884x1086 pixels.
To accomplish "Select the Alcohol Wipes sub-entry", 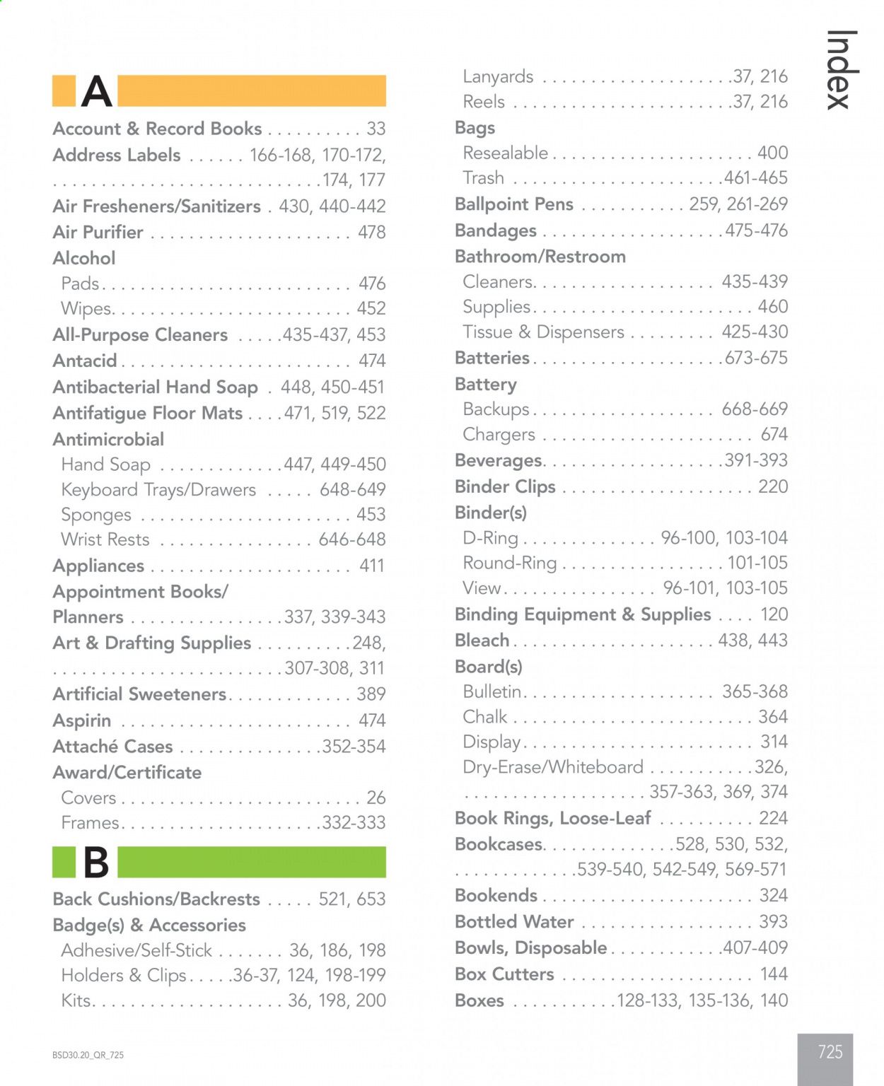I will pyautogui.click(x=223, y=309).
